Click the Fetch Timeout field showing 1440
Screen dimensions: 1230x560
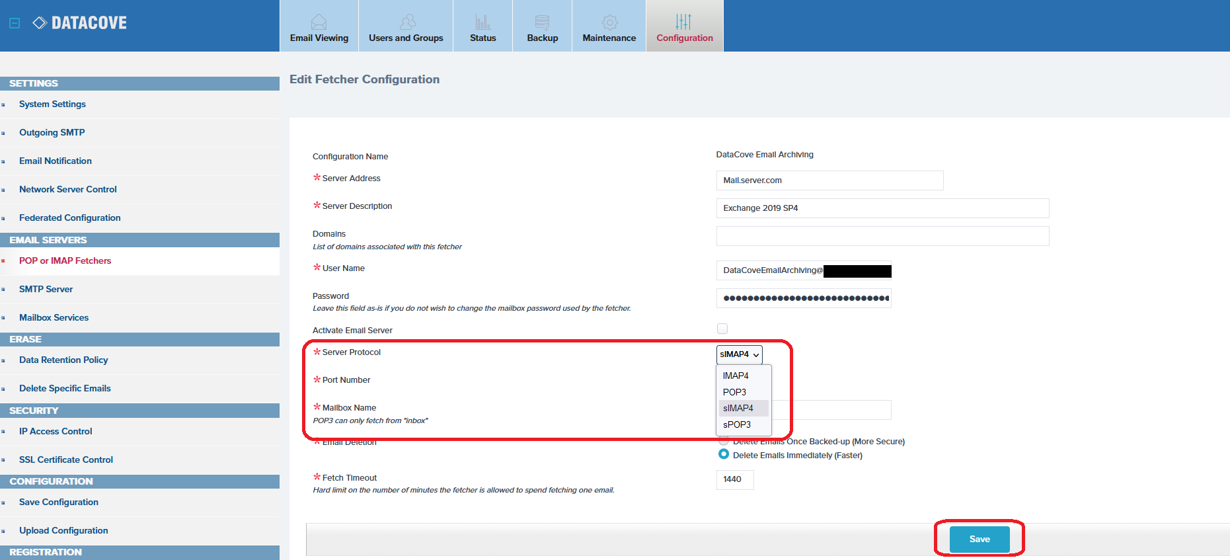735,479
